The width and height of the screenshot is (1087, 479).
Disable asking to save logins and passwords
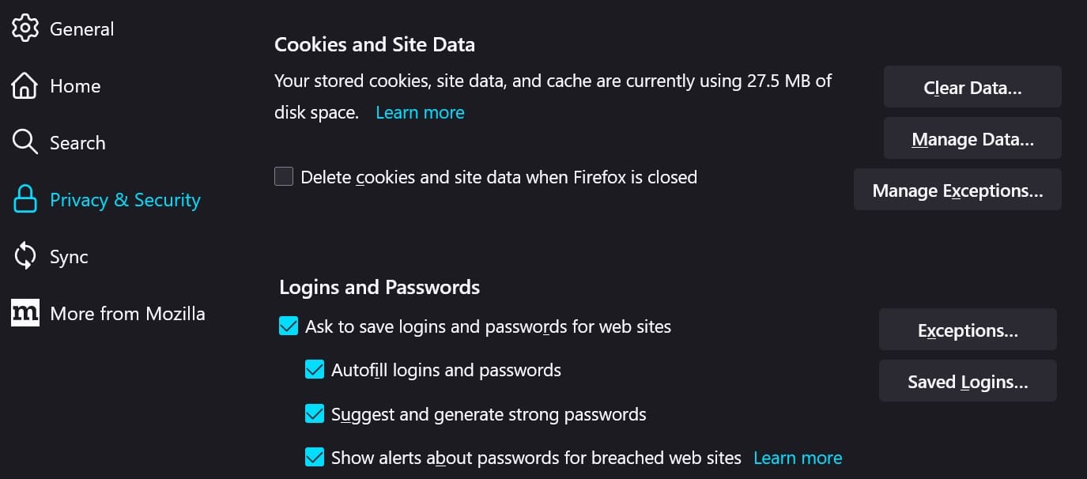point(288,325)
